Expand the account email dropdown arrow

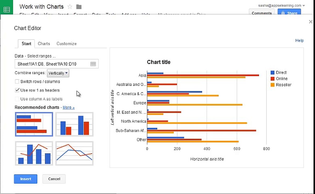coord(303,6)
